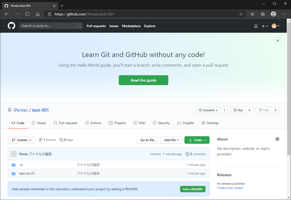Open the Security tab
Image resolution: width=291 pixels, height=200 pixels.
tap(161, 123)
